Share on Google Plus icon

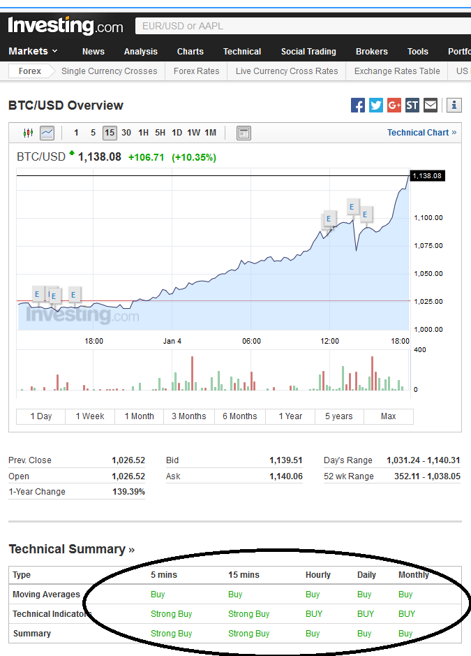394,105
